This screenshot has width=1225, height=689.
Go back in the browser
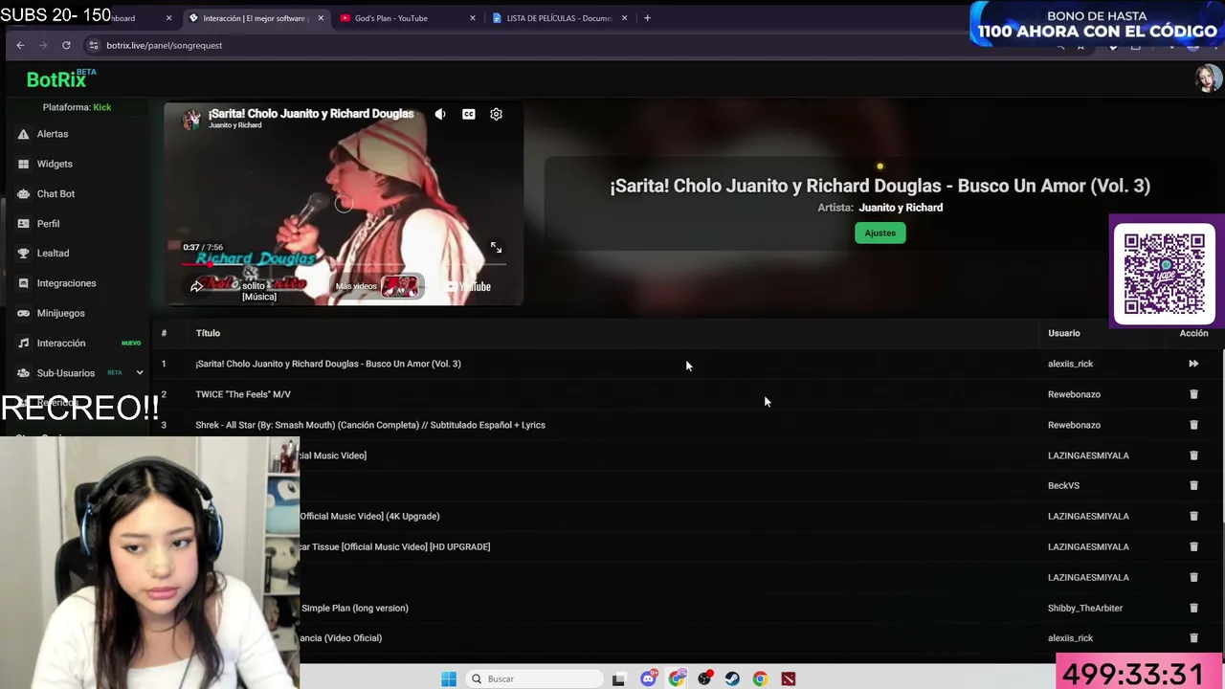click(x=20, y=45)
